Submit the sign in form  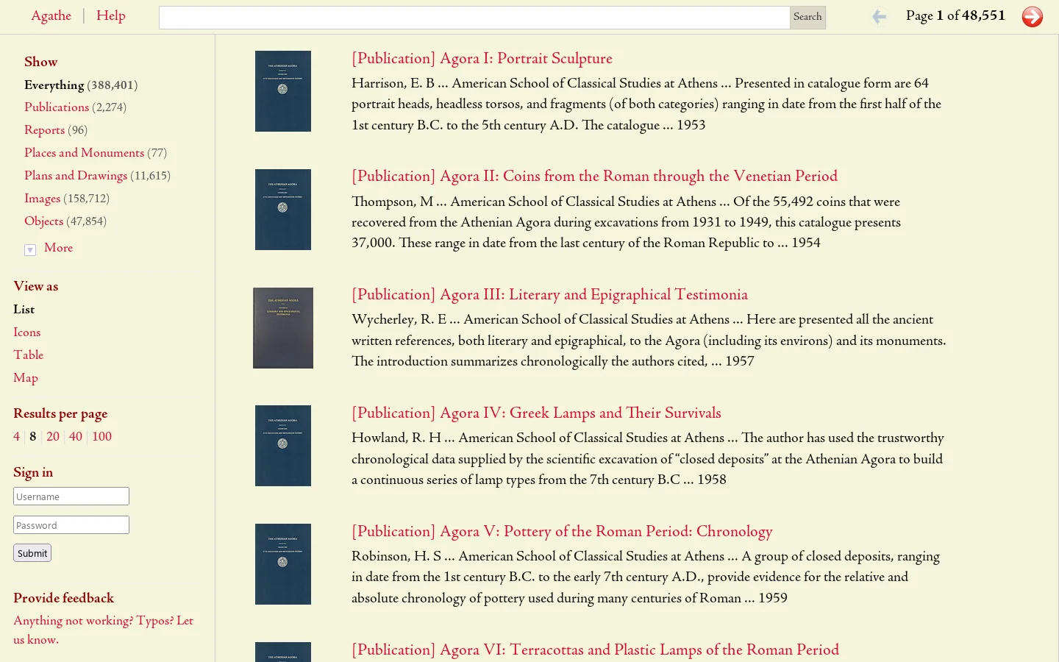32,553
